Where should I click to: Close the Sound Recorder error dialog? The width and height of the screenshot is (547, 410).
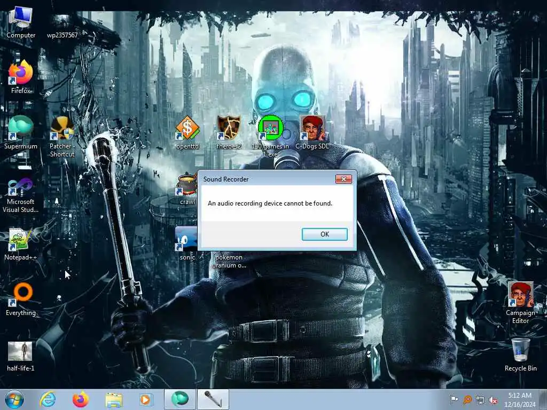[343, 179]
